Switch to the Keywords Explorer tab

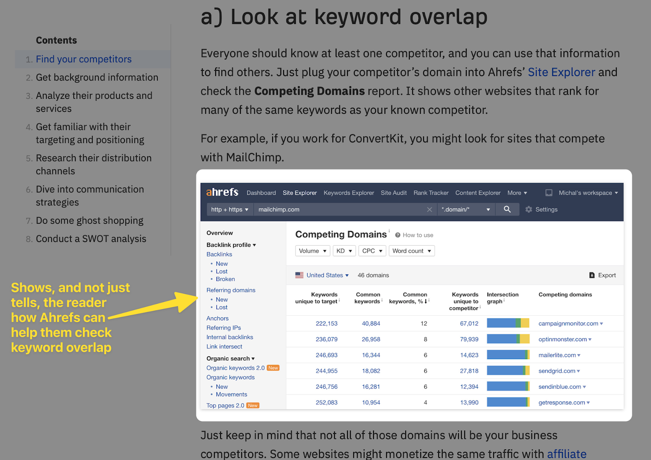[348, 192]
